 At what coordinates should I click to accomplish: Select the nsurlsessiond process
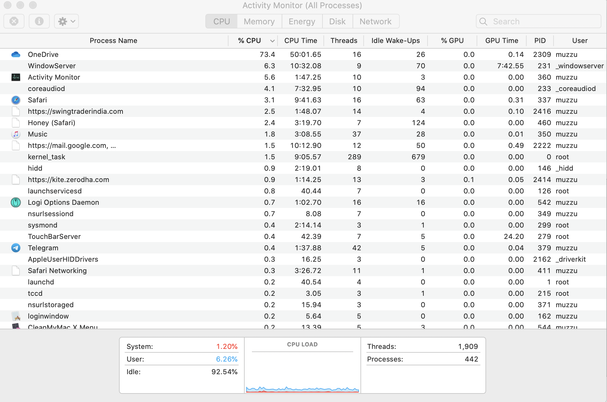51,214
